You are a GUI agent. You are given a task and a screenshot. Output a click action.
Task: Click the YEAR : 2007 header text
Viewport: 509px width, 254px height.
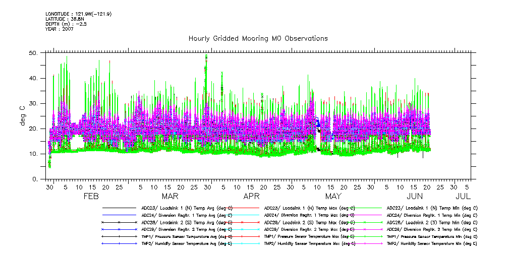(x=60, y=28)
